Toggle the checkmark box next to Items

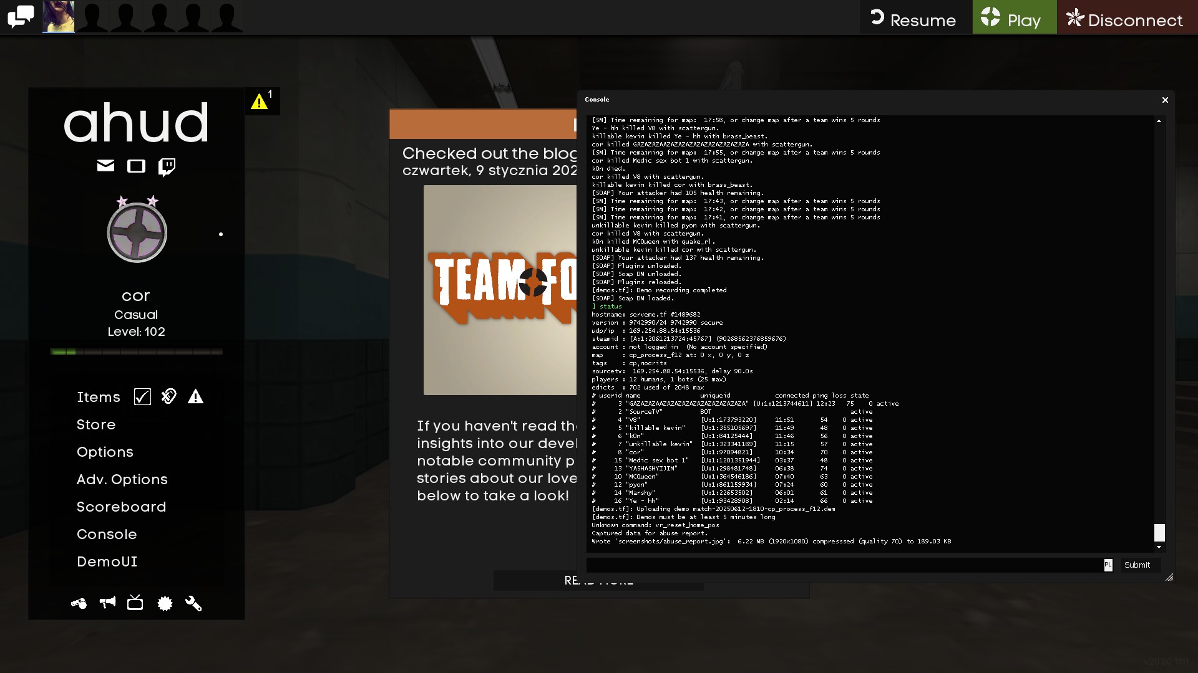click(x=142, y=397)
